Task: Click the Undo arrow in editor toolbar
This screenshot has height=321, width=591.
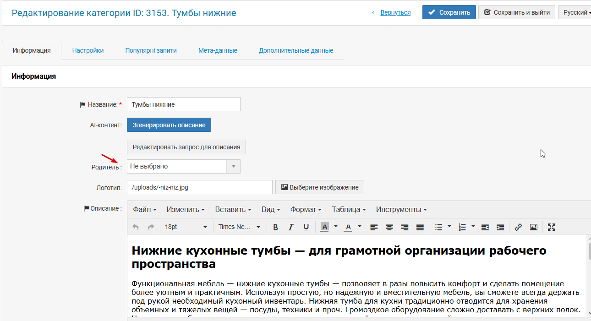Action: [x=136, y=227]
